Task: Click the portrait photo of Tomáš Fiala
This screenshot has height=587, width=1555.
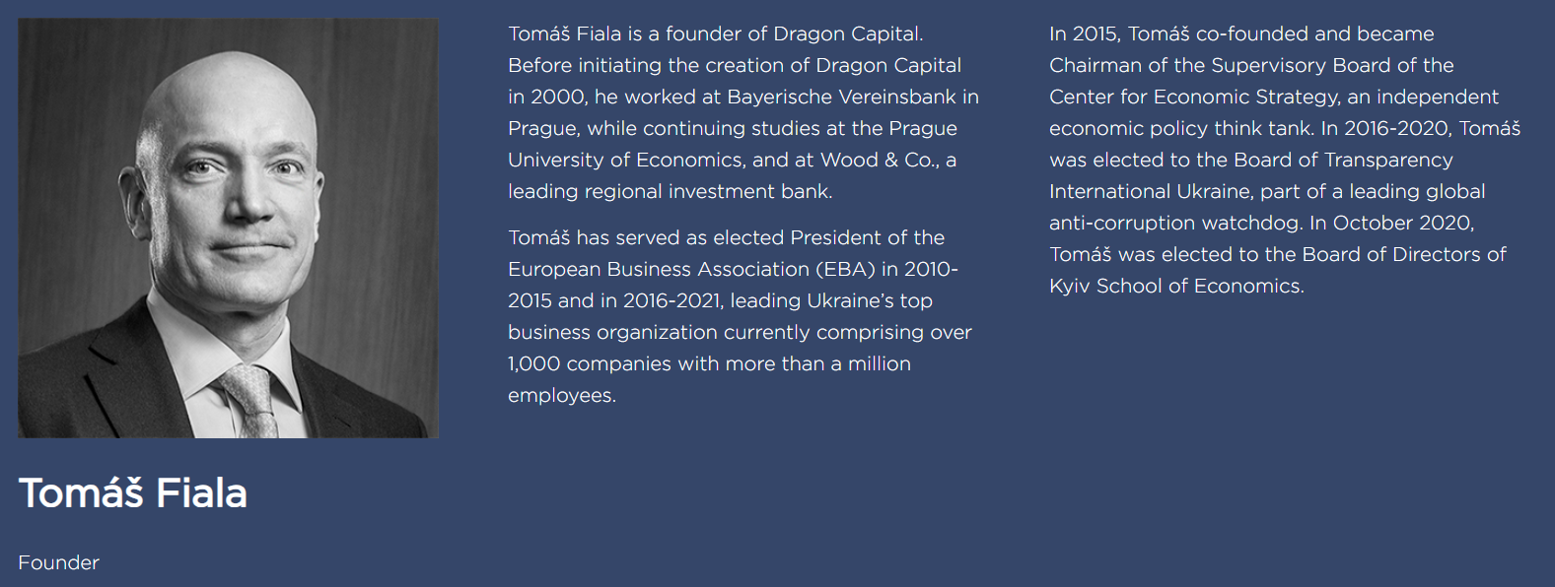Action: (x=228, y=228)
